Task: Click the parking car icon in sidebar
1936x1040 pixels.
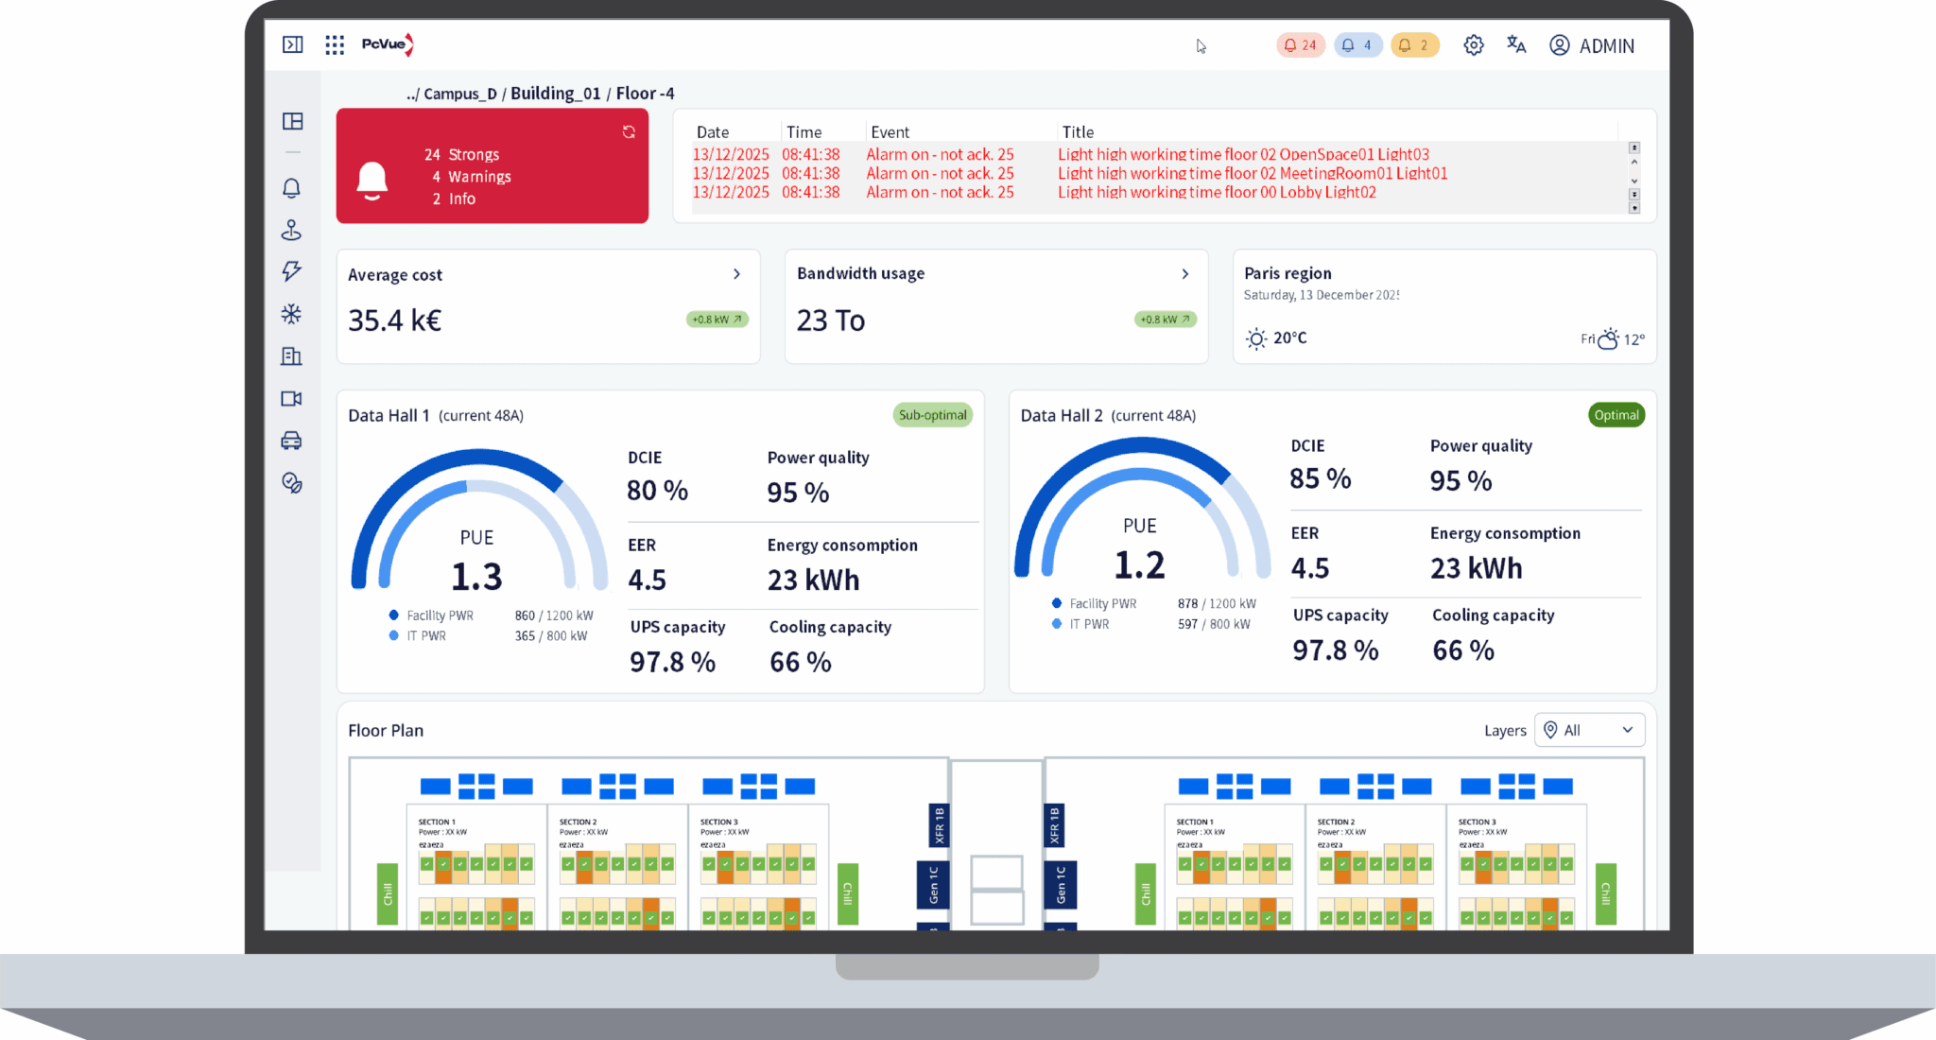Action: pyautogui.click(x=291, y=441)
